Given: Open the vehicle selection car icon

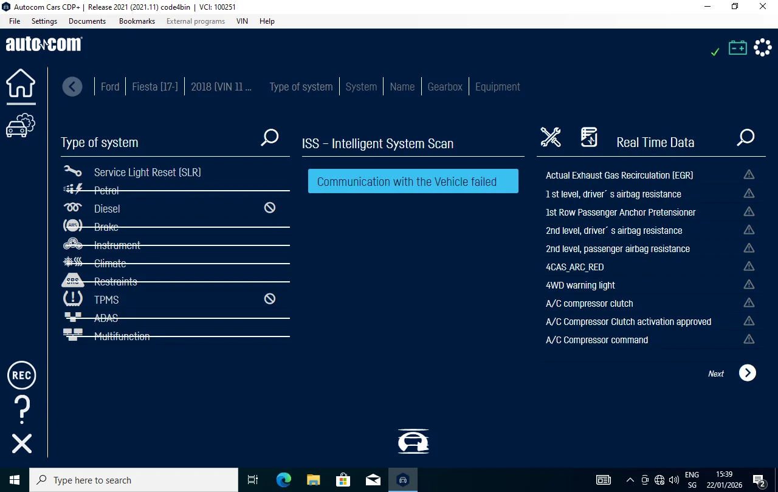Looking at the screenshot, I should pyautogui.click(x=21, y=125).
